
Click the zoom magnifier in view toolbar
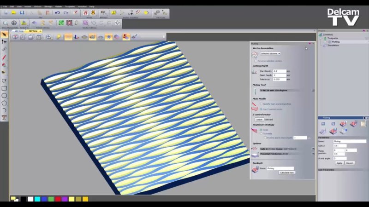(x=49, y=36)
